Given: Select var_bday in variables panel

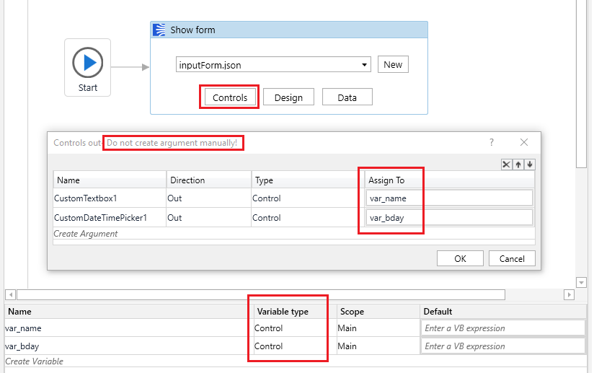Looking at the screenshot, I should 128,346.
